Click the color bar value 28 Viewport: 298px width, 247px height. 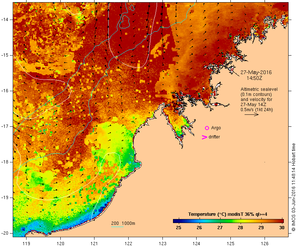coord(240,228)
